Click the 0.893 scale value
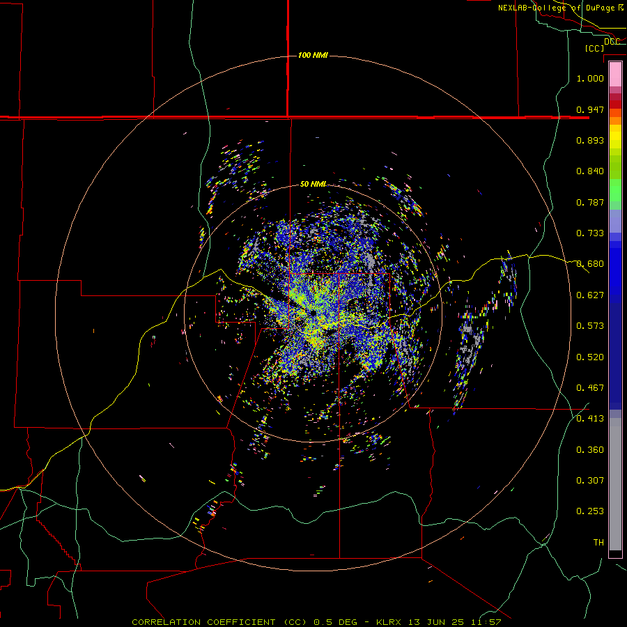This screenshot has width=627, height=627. 590,140
